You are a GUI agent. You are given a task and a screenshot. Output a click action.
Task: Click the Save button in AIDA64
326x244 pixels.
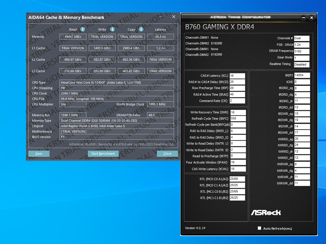click(x=39, y=154)
